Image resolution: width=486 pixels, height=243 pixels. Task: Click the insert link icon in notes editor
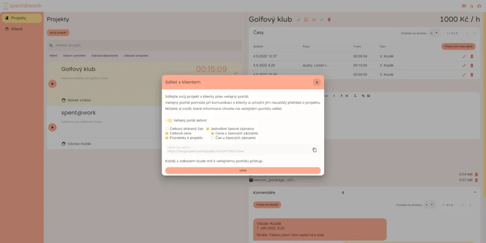(x=363, y=96)
